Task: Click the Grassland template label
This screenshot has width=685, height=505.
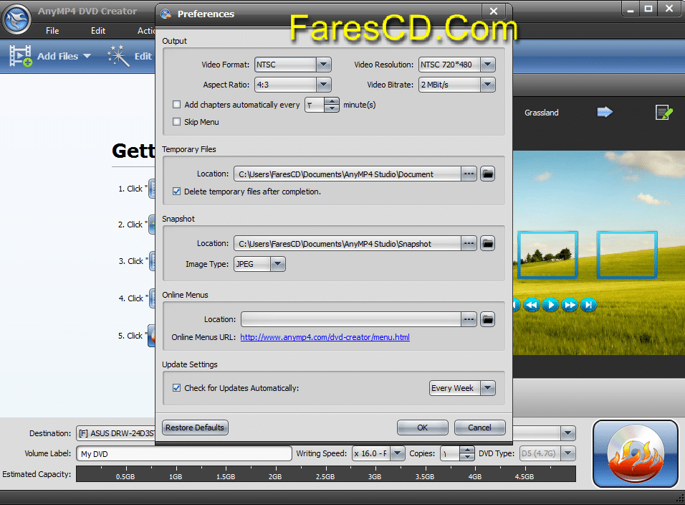Action: click(541, 113)
